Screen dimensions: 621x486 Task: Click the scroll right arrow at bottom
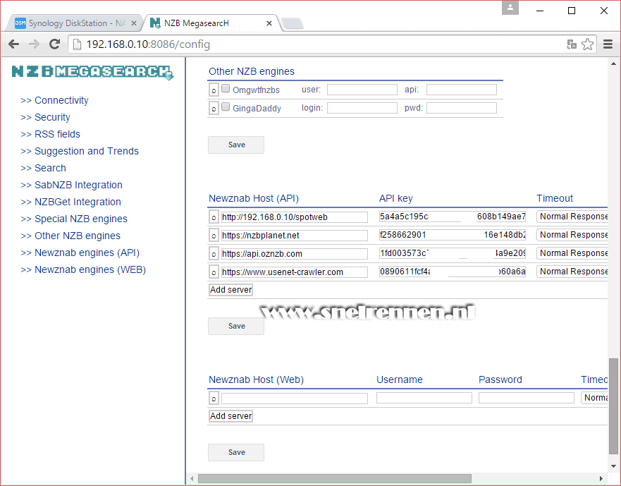[601, 478]
